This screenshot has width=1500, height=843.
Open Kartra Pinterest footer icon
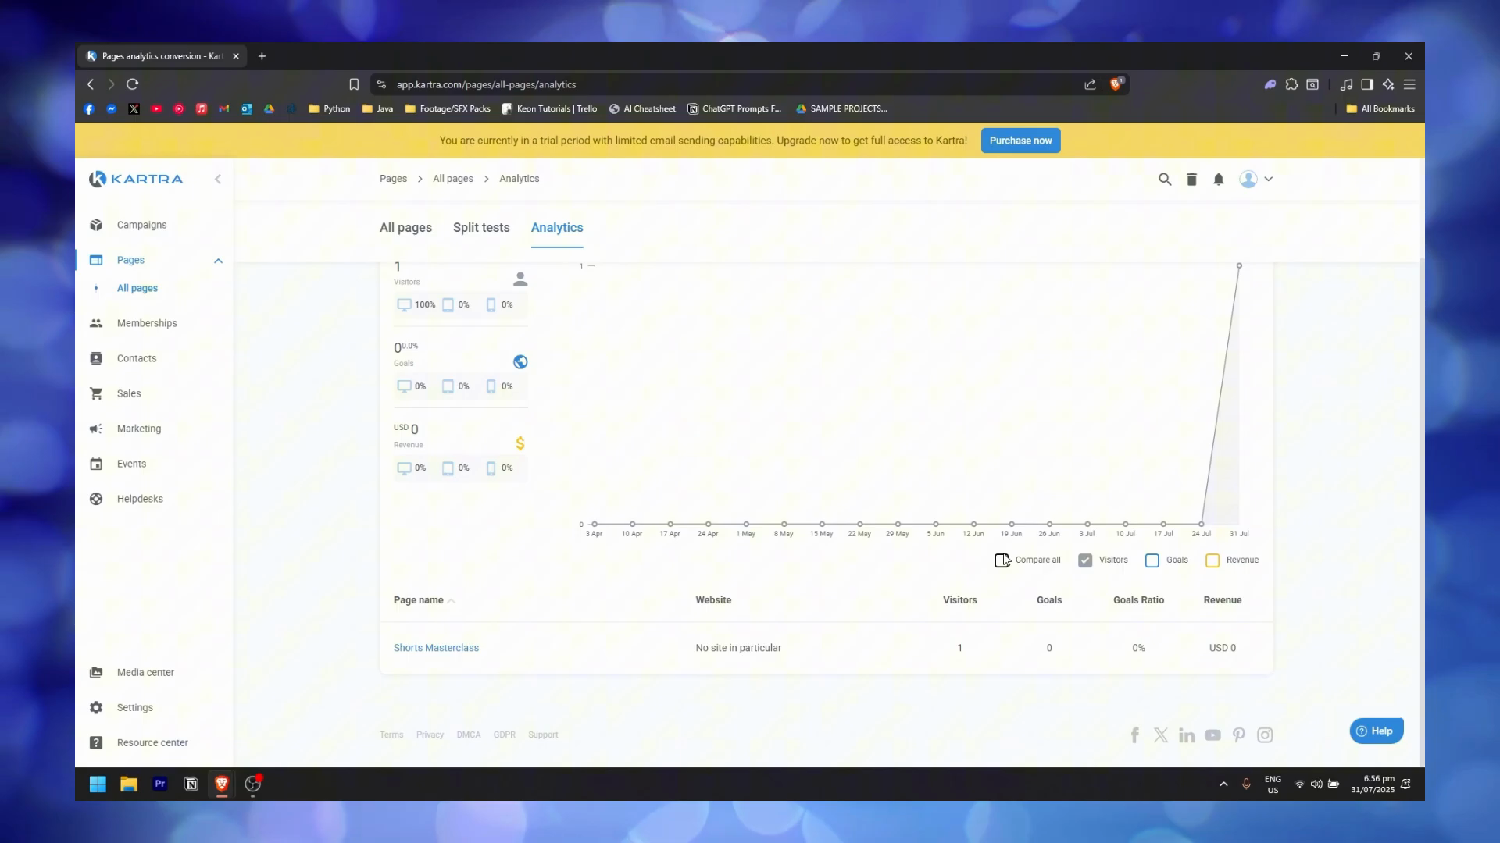pos(1238,735)
